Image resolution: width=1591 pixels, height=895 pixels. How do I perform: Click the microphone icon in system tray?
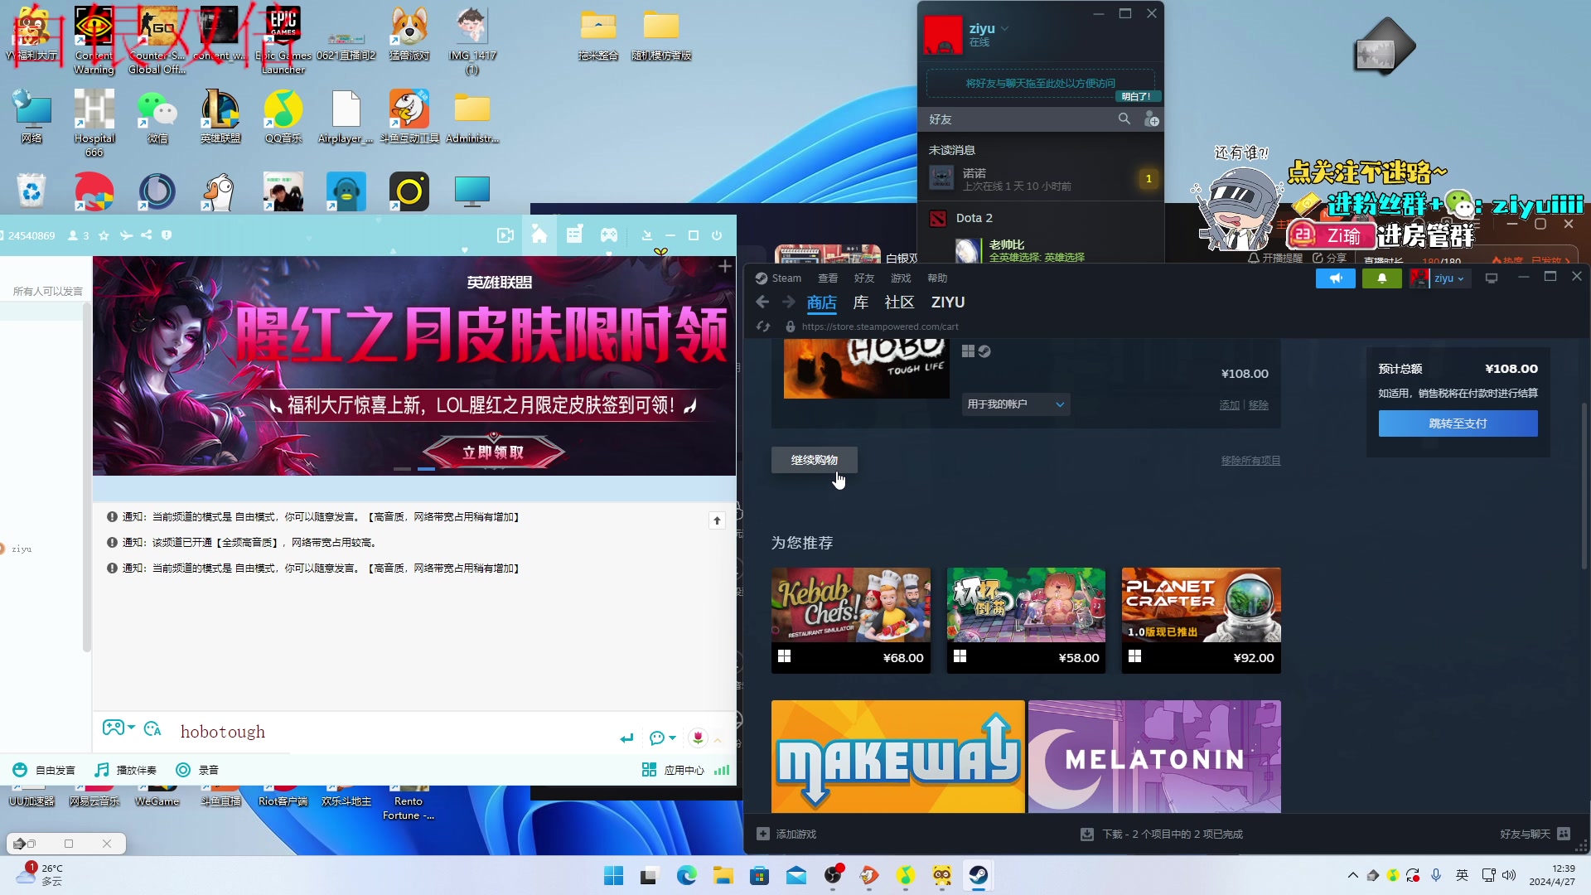tap(1436, 875)
